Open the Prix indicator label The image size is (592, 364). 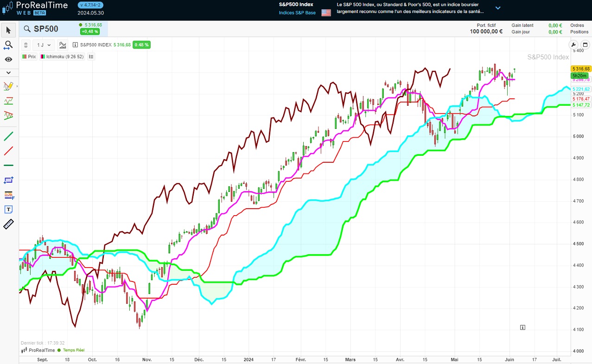click(x=29, y=57)
